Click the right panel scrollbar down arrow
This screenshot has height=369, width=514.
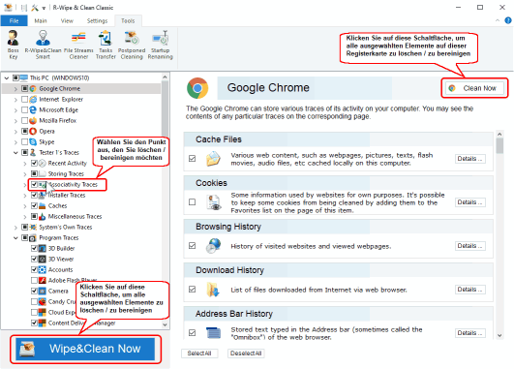[x=499, y=335]
